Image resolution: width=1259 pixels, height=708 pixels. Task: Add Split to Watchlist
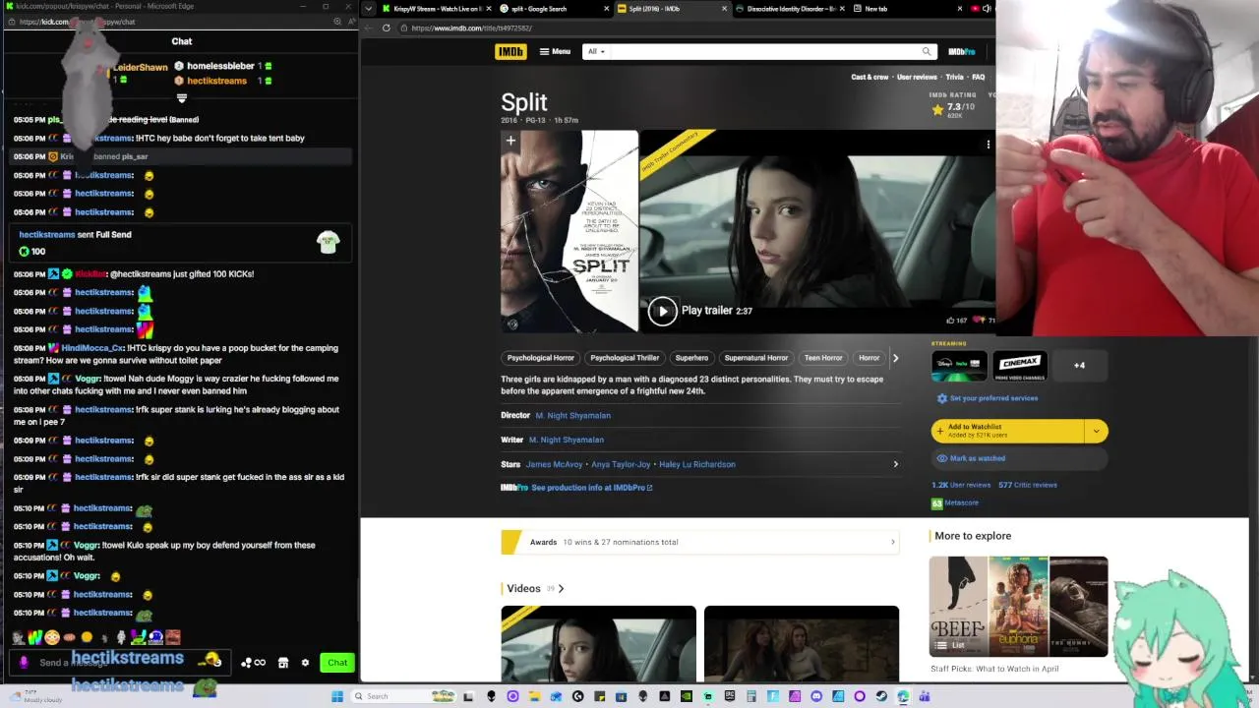[1007, 431]
